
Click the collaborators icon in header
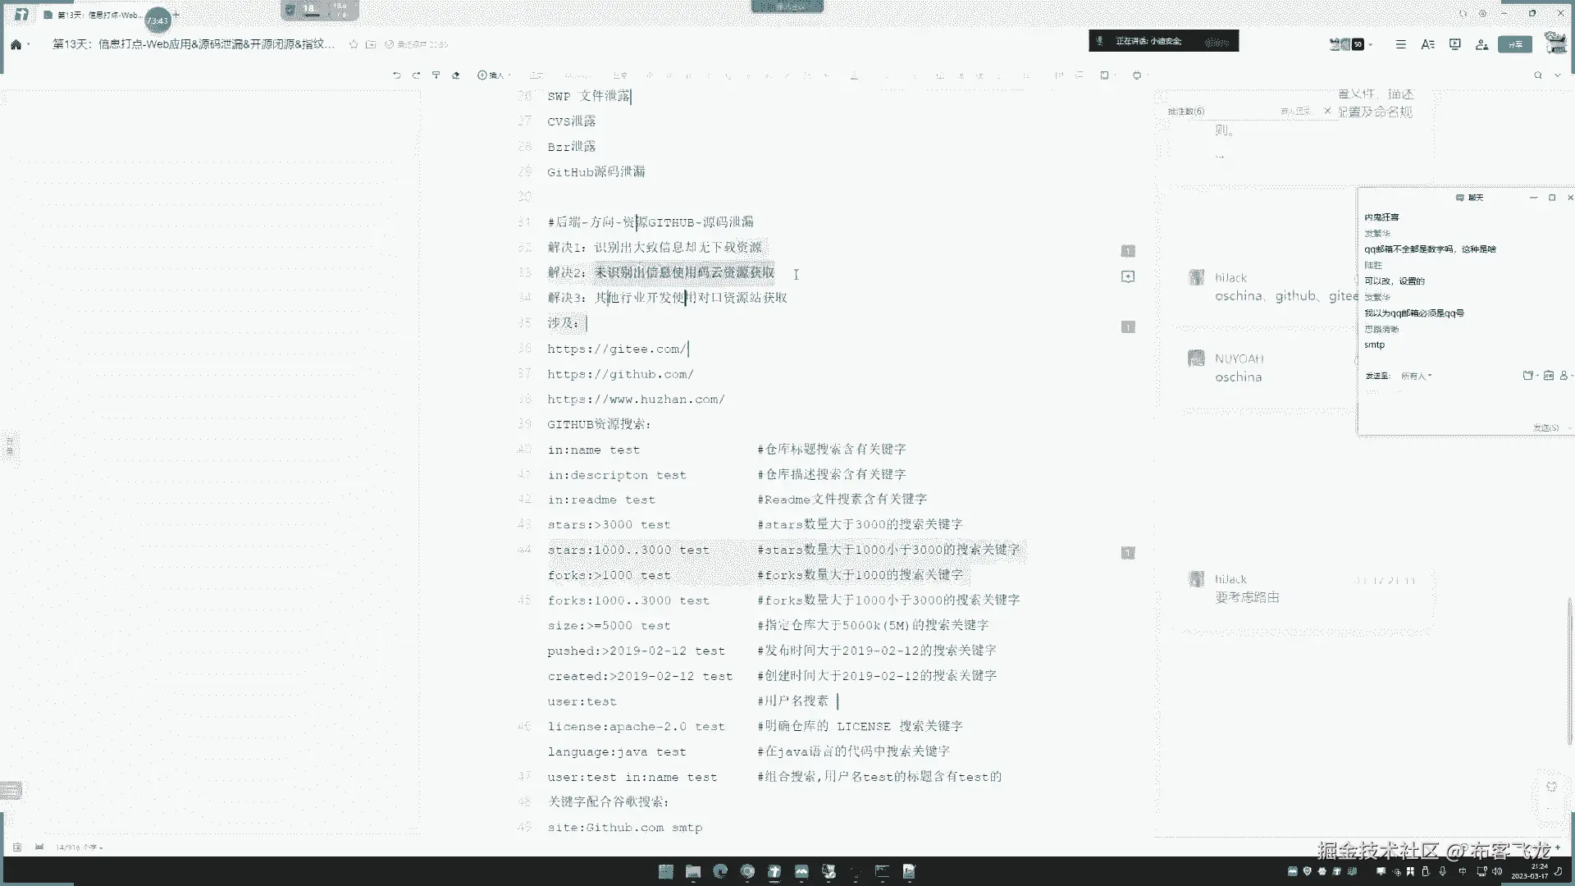1481,44
